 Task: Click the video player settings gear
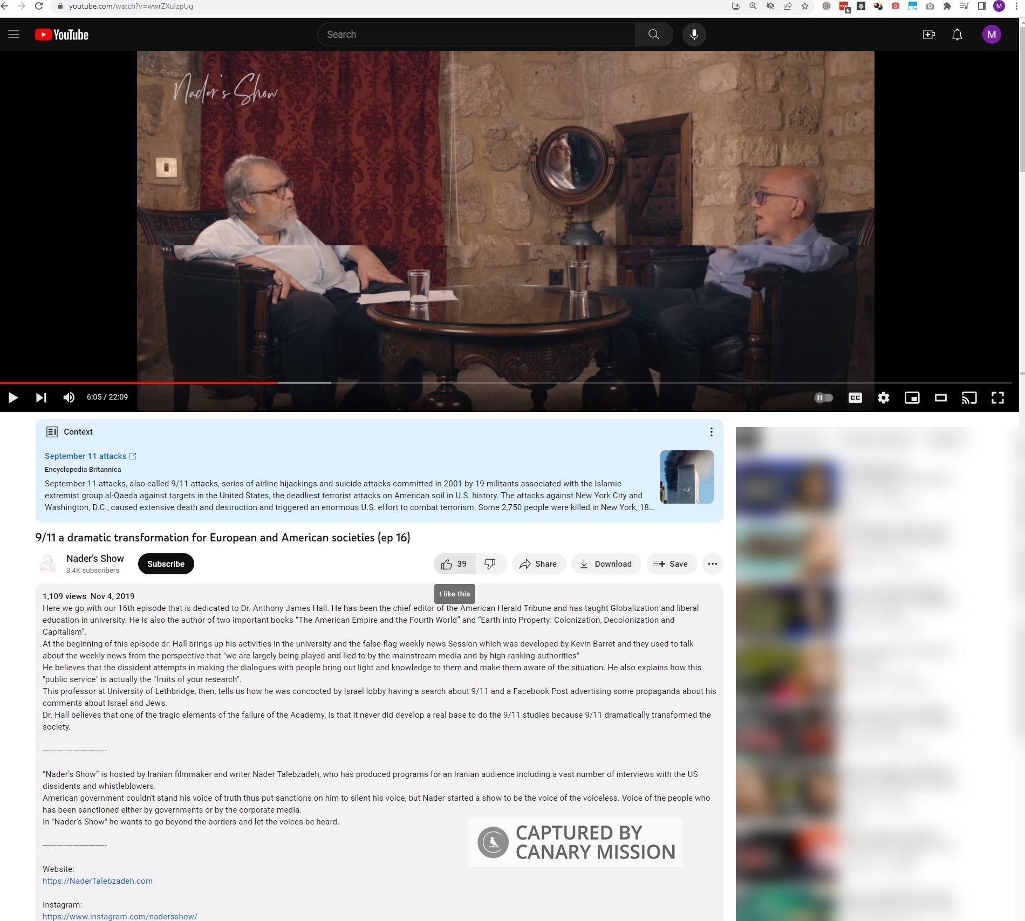(883, 398)
